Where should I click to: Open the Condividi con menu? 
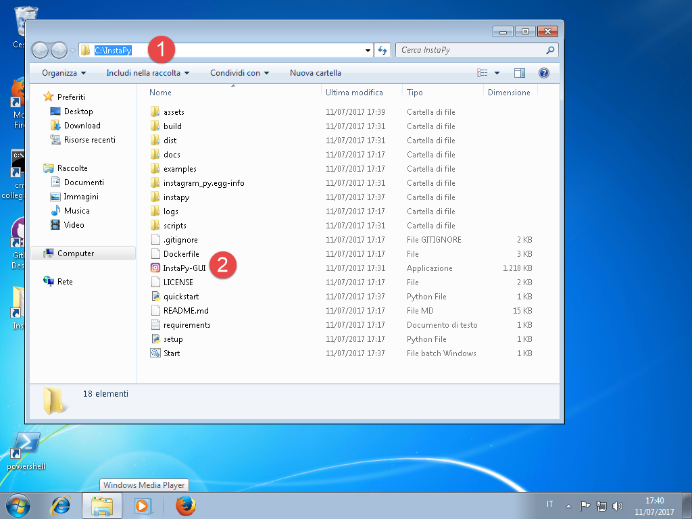coord(239,73)
